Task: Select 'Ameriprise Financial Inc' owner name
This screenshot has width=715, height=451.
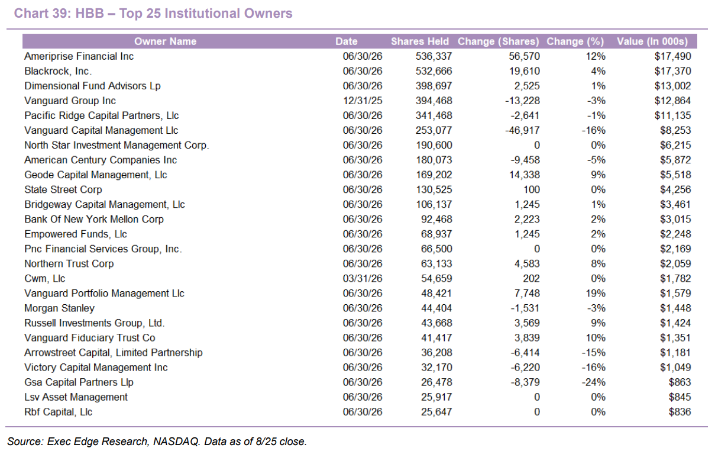Action: point(79,56)
